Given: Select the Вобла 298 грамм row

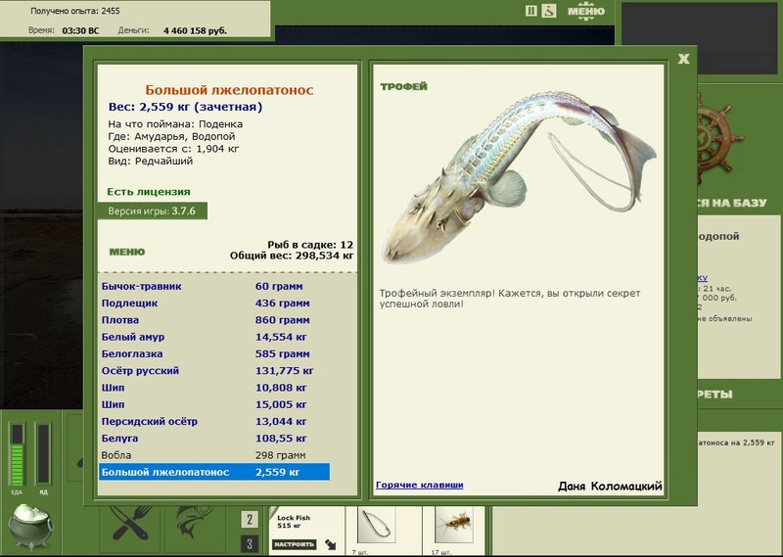Looking at the screenshot, I should 214,455.
